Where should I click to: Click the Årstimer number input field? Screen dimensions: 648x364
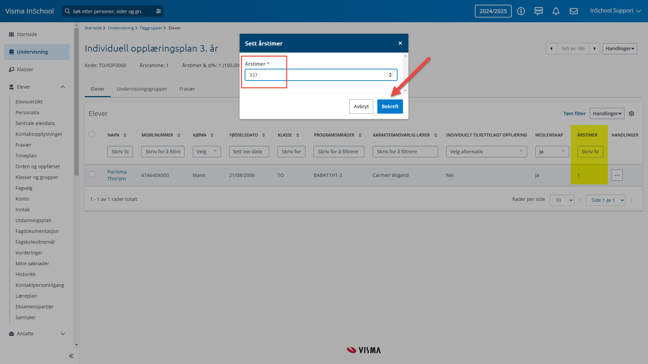pos(317,75)
